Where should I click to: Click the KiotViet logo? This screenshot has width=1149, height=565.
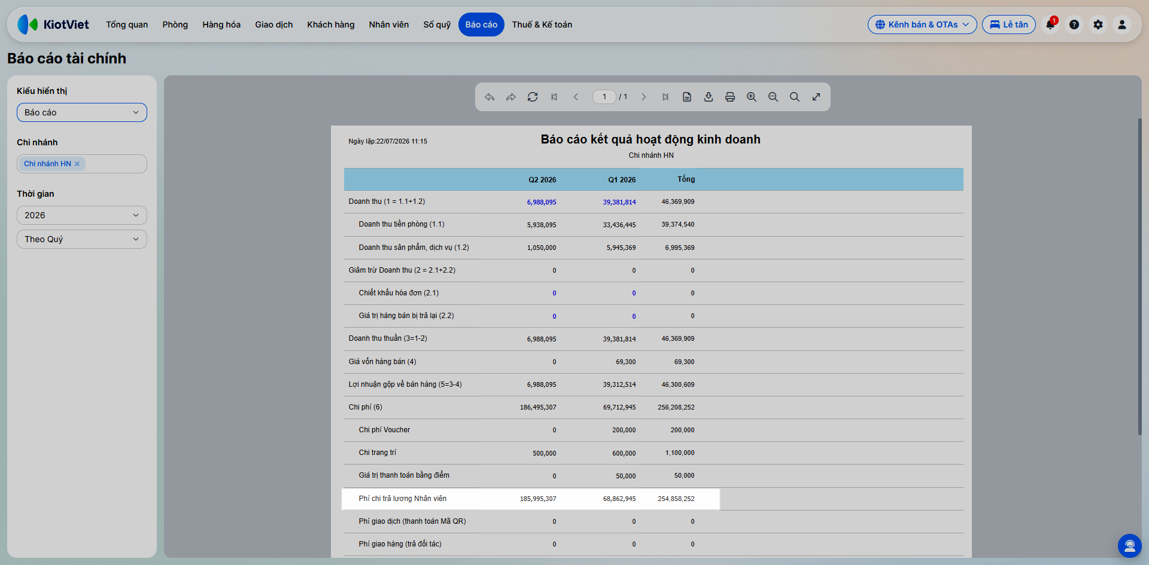53,25
